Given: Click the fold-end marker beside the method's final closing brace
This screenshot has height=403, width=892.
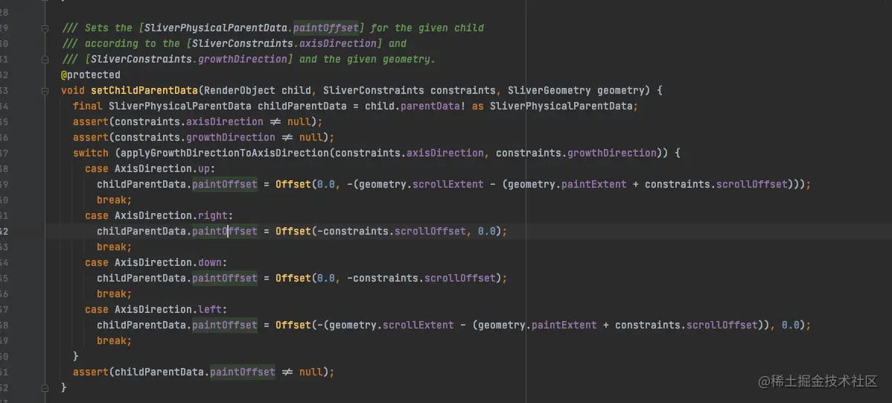Looking at the screenshot, I should tap(45, 387).
